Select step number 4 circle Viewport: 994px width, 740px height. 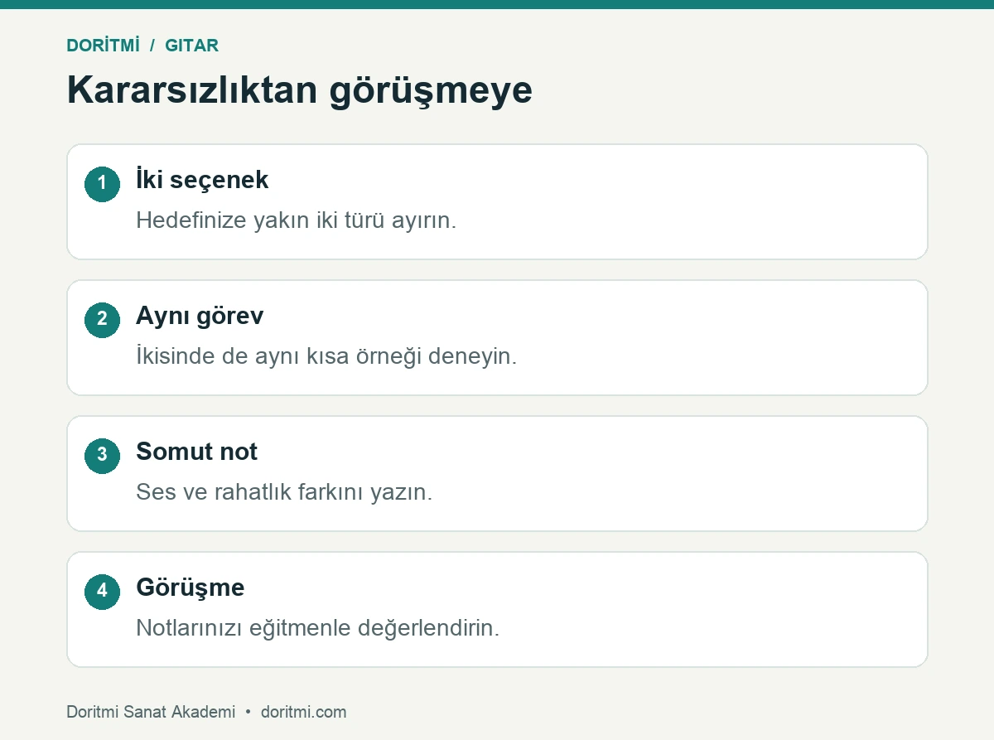[102, 591]
